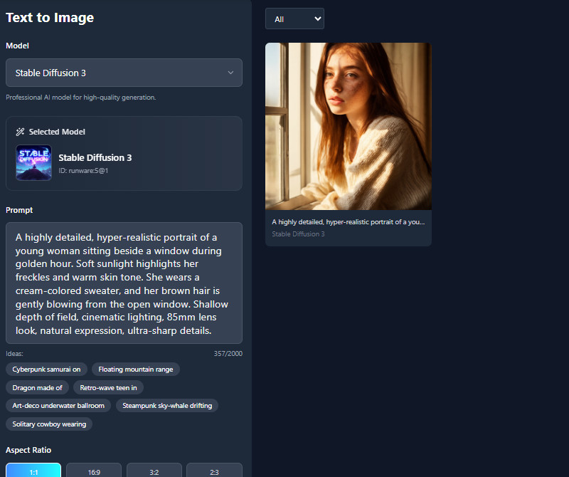Click the Stable Diffusion 3 name in Selected Model card
This screenshot has height=477, width=569.
(x=95, y=158)
